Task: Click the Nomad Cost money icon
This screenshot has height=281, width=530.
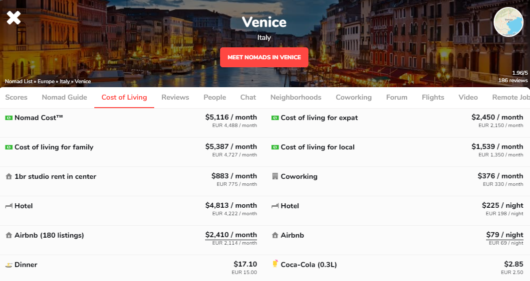Action: [x=8, y=118]
